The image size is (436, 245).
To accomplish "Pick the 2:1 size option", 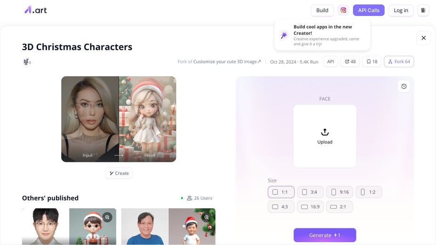I will (x=339, y=207).
